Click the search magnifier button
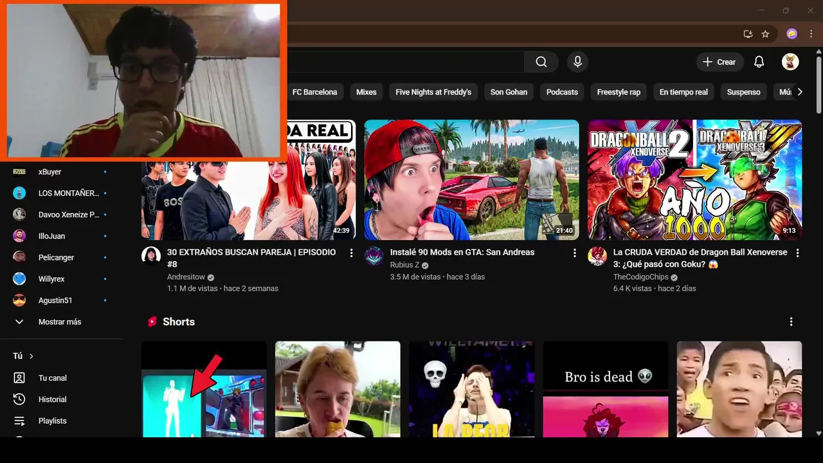This screenshot has width=823, height=463. (541, 62)
